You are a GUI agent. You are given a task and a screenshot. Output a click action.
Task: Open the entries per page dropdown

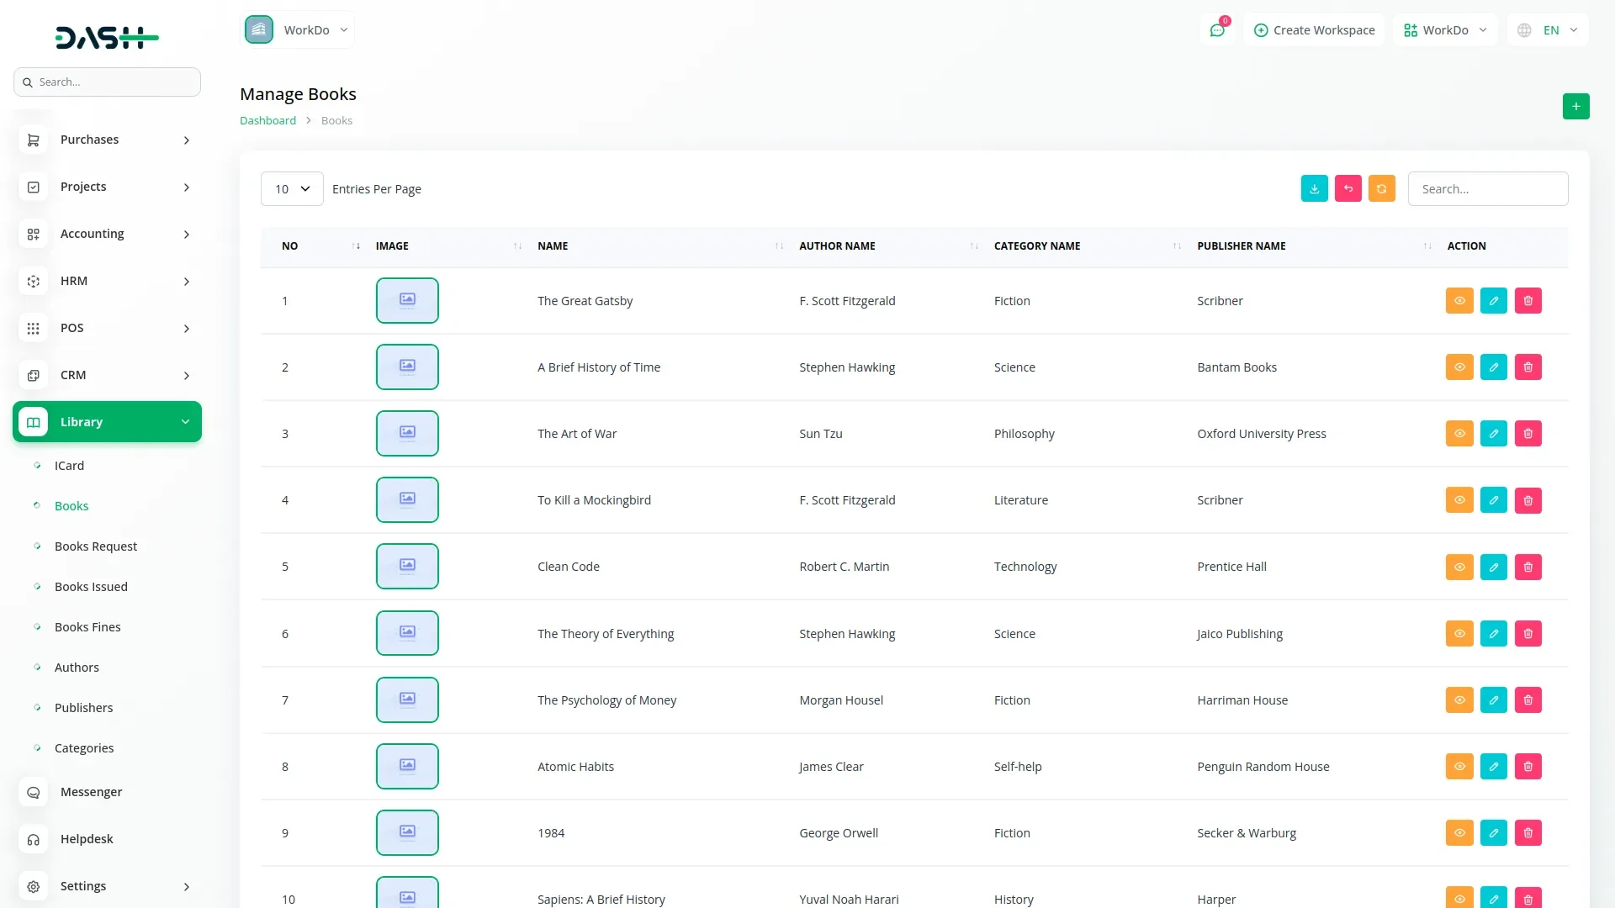click(292, 189)
